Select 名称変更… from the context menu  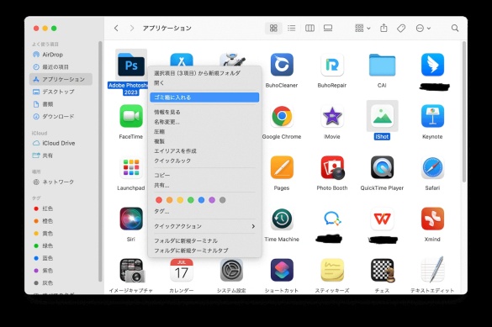pos(204,122)
